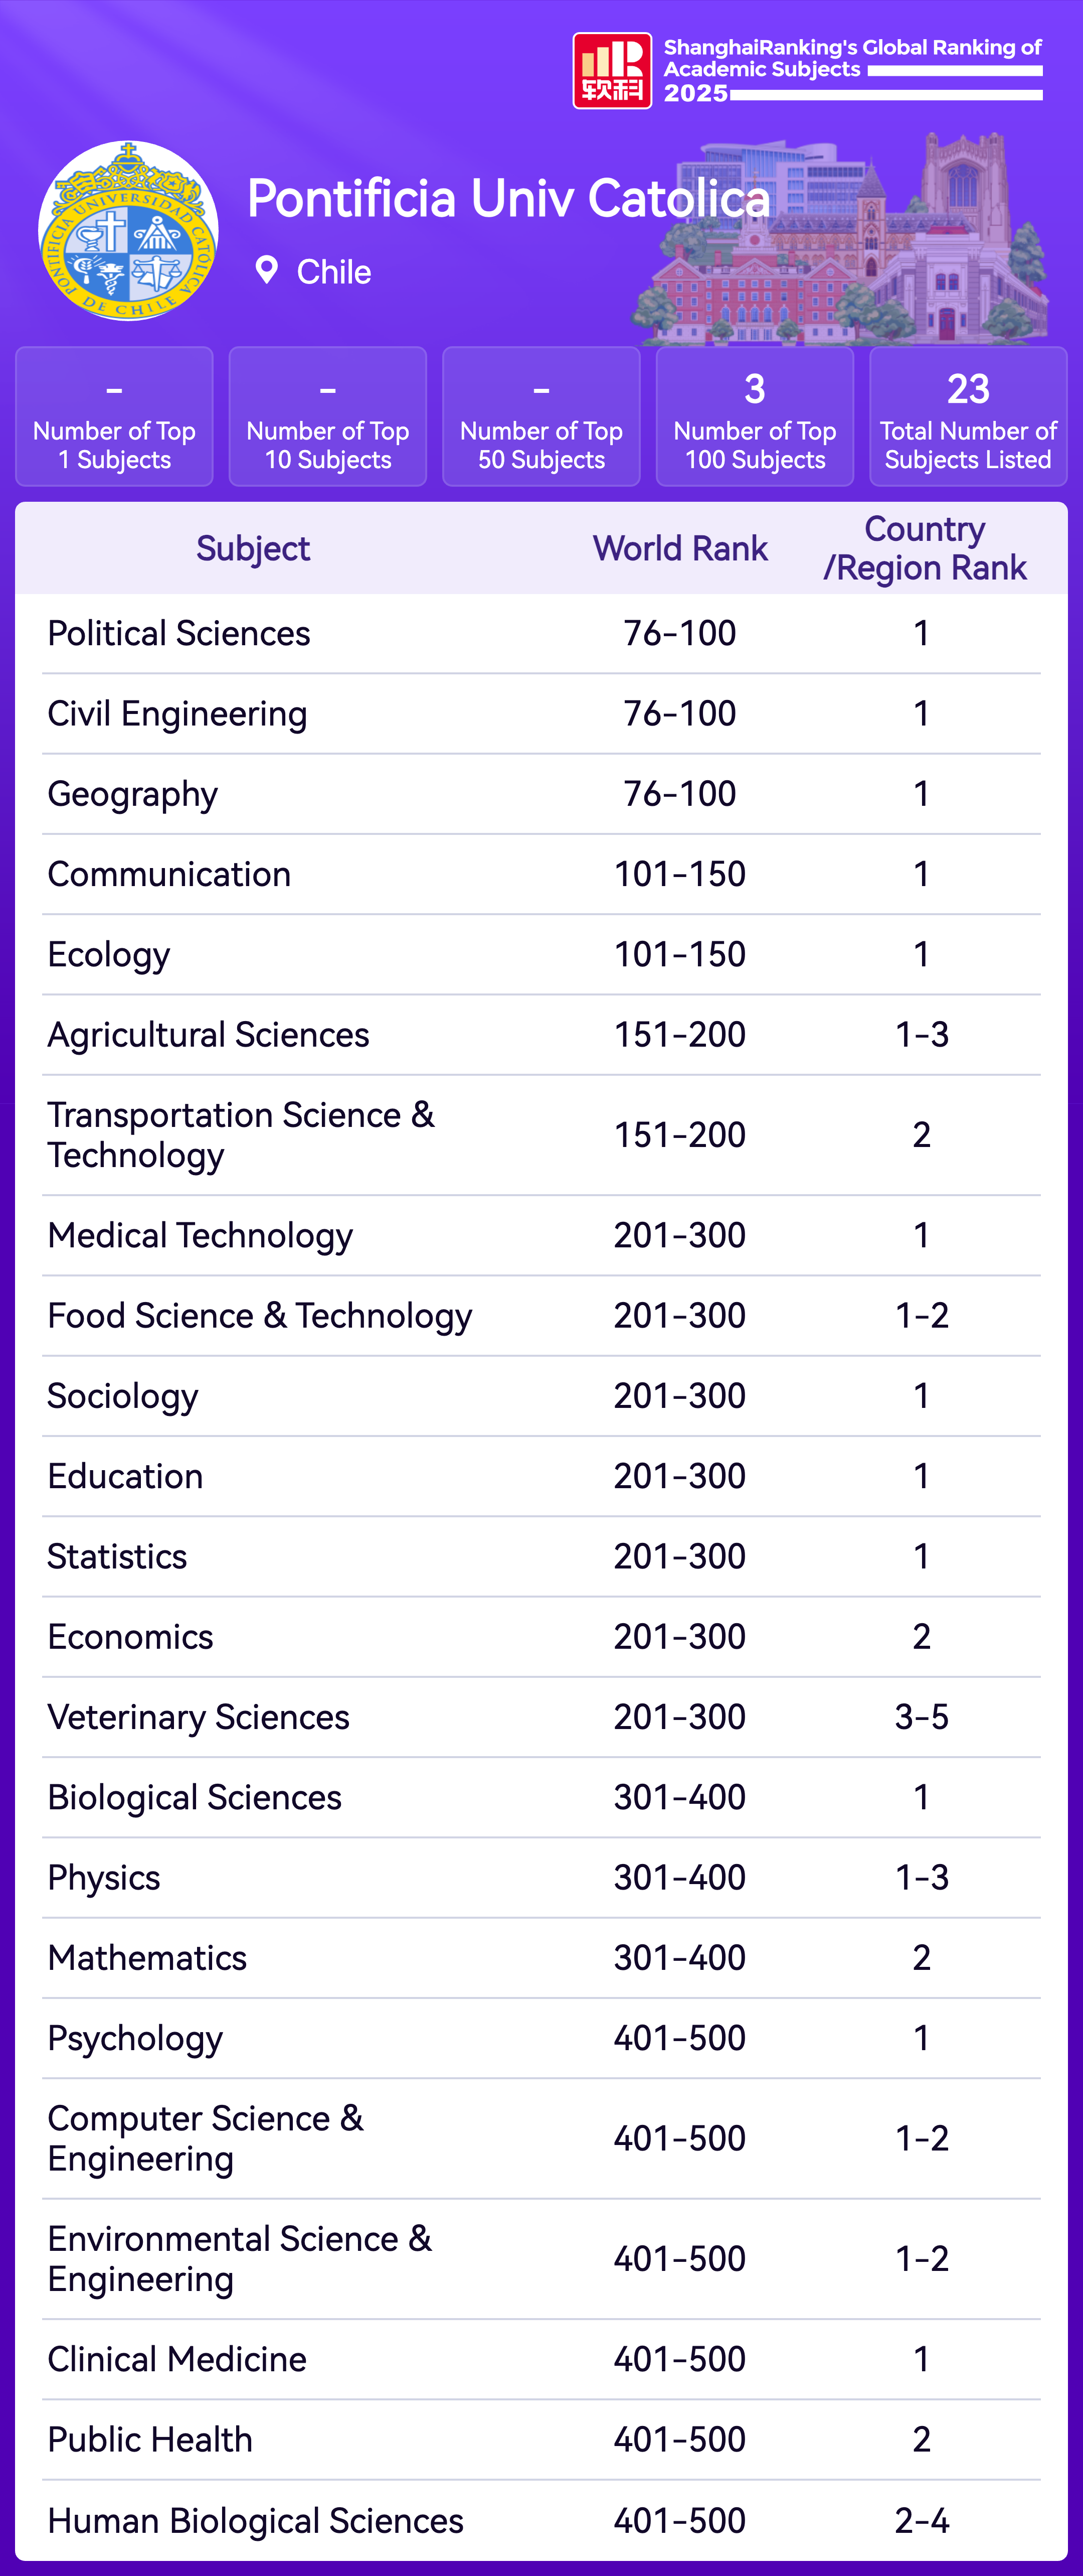The height and width of the screenshot is (2576, 1083).
Task: Sort by Country/Region Rank column header
Action: (924, 549)
